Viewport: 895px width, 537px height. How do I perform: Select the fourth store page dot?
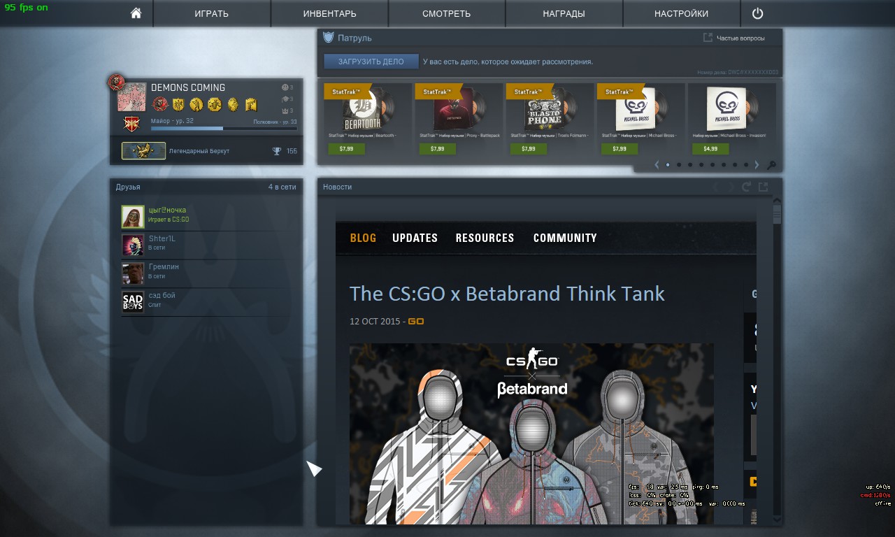[701, 165]
